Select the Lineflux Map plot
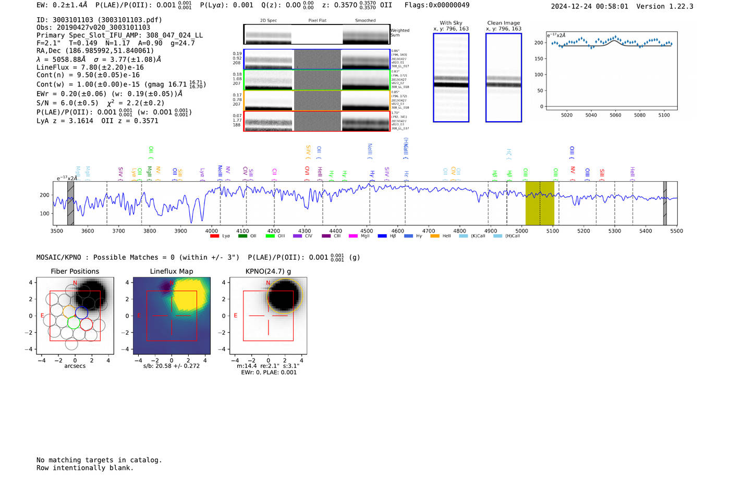 coord(172,316)
